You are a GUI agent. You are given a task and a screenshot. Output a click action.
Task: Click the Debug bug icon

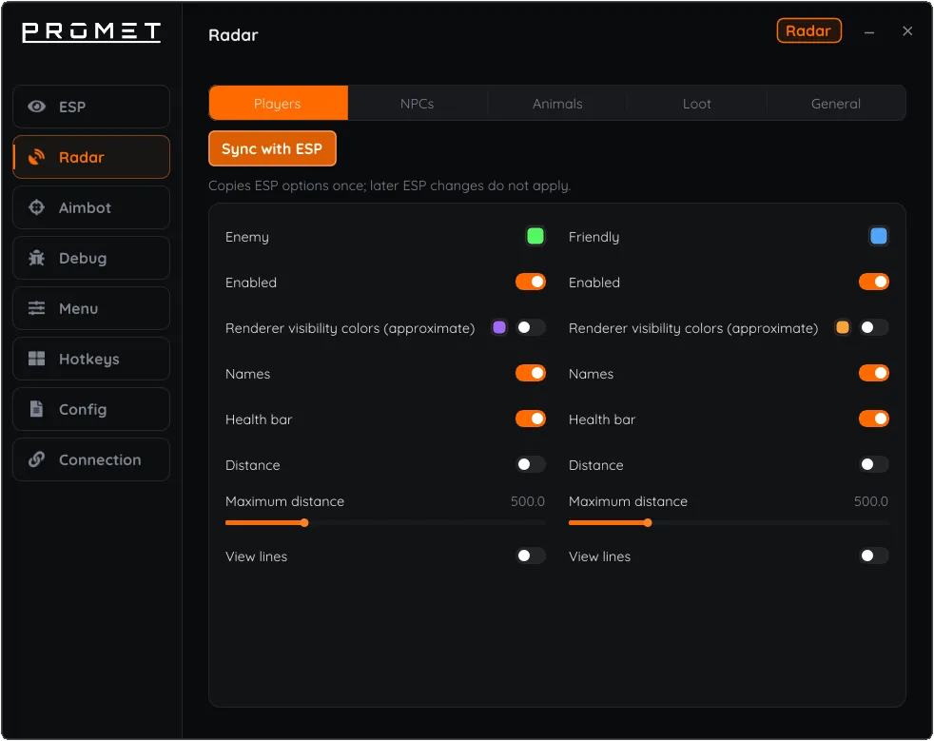36,258
